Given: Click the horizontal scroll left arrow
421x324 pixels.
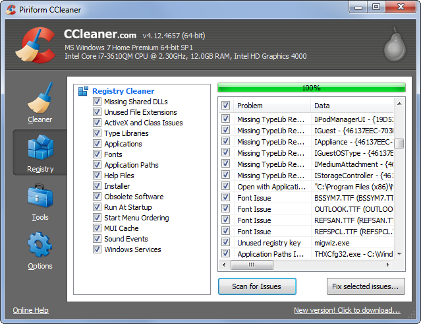Looking at the screenshot, I should click(x=224, y=265).
